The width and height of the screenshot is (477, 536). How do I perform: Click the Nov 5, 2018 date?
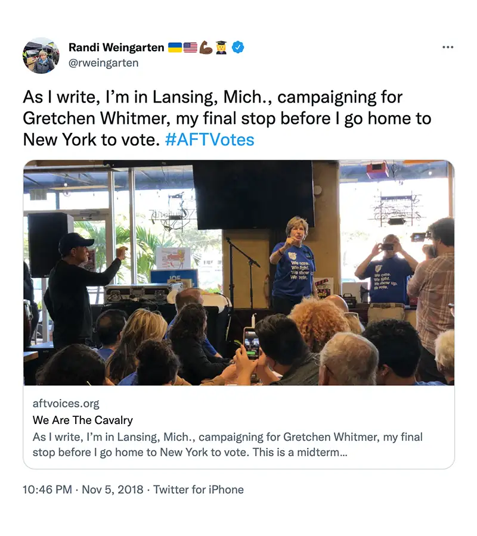coord(113,490)
